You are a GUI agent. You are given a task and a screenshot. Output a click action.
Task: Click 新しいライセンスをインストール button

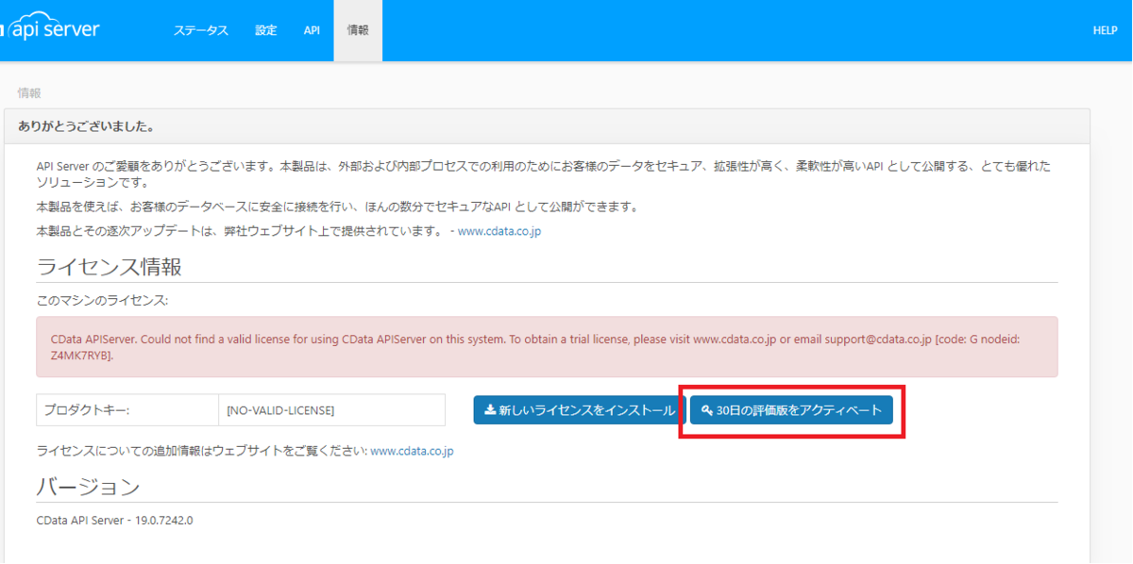(580, 410)
